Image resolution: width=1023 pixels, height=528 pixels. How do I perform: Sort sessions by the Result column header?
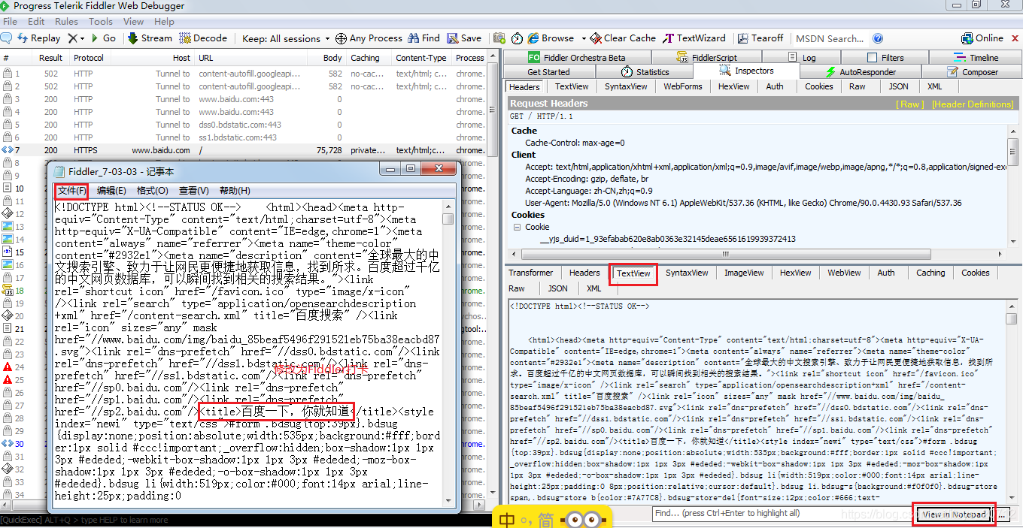coord(50,58)
